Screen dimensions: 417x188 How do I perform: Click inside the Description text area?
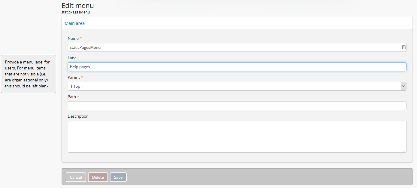pos(237,137)
